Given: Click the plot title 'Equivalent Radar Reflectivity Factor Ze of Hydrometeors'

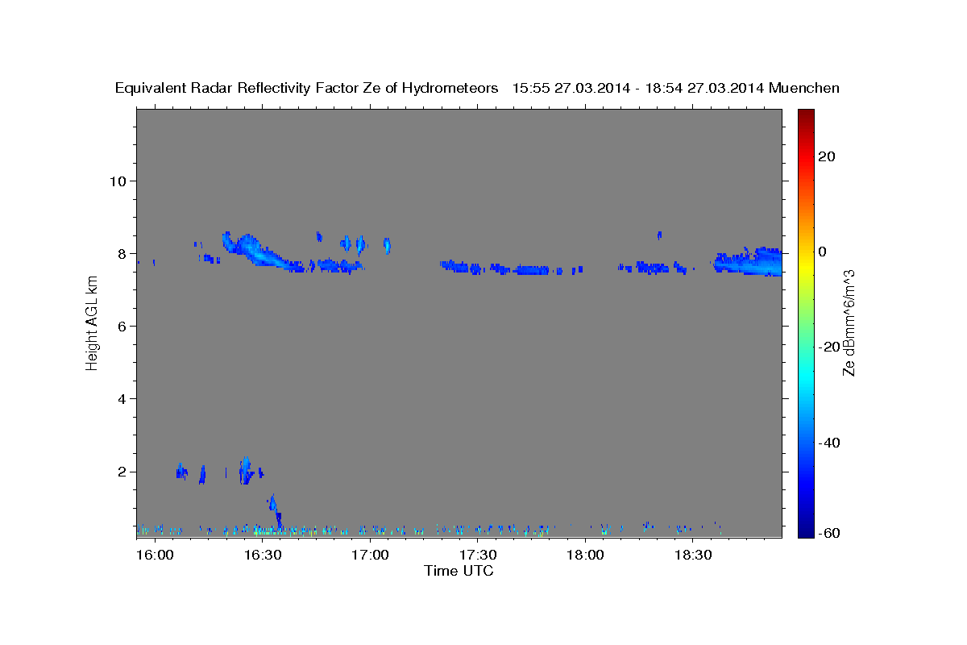Looking at the screenshot, I should (x=306, y=89).
